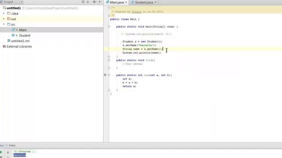Click the System.out.println(name) line

coord(141,53)
